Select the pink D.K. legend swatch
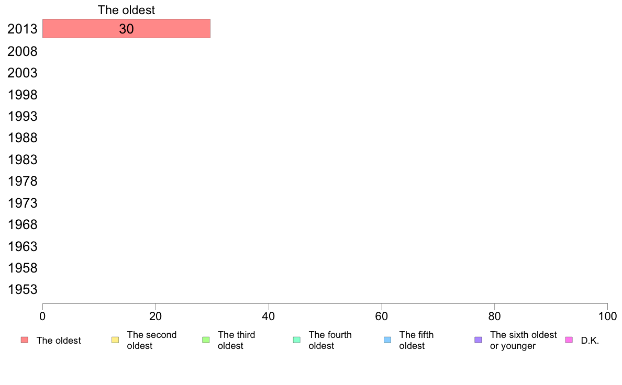 click(x=569, y=340)
